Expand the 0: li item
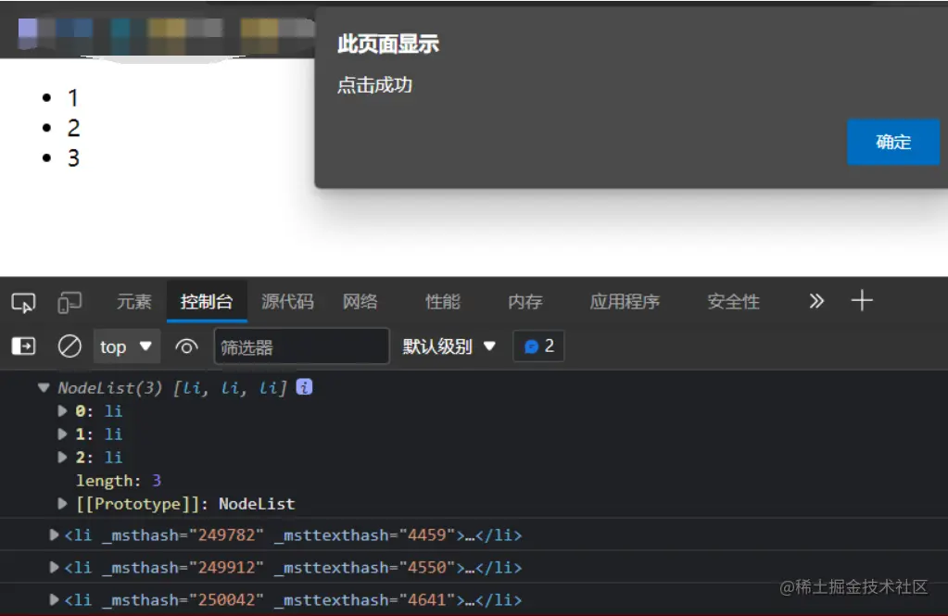 click(x=62, y=411)
